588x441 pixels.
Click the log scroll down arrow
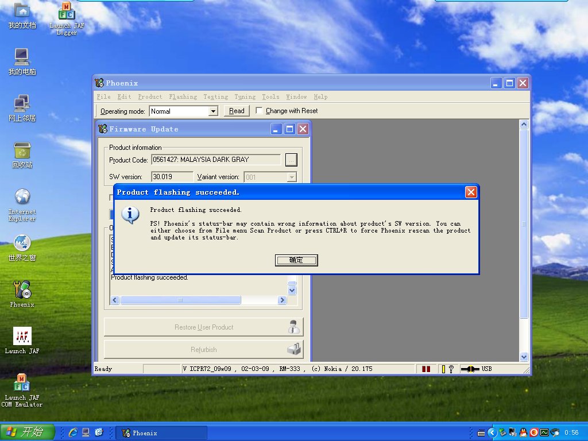pos(292,290)
